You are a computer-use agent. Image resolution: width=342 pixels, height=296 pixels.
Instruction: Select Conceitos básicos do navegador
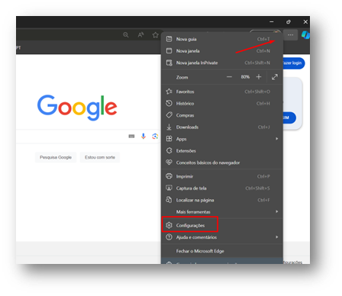tap(222, 162)
